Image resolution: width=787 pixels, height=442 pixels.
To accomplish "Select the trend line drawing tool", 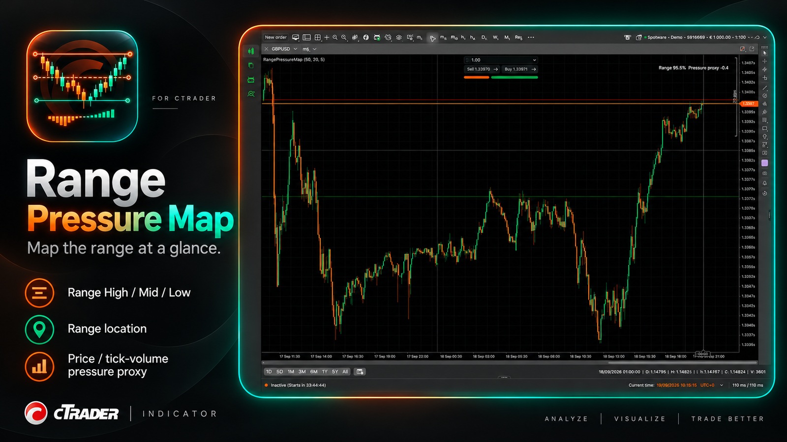I will click(x=764, y=88).
